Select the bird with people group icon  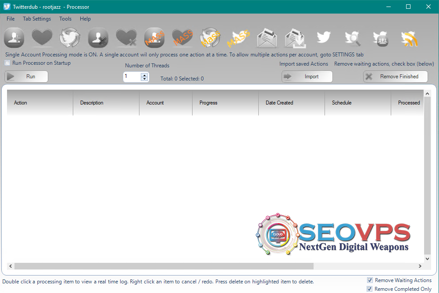pos(381,38)
